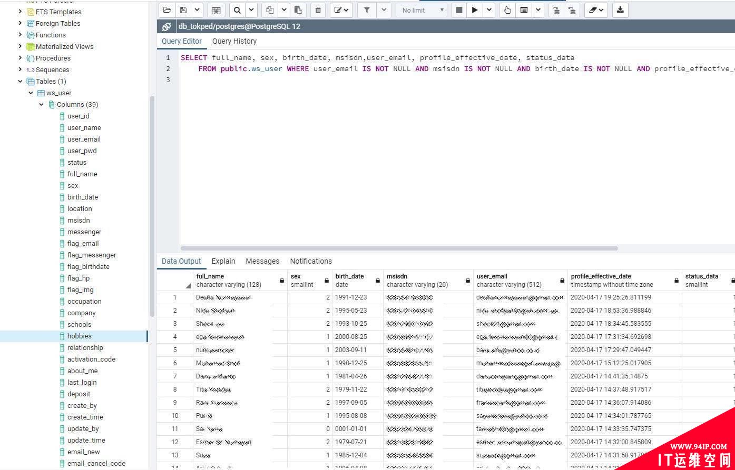Open the Notifications tab
This screenshot has width=735, height=470.
pyautogui.click(x=311, y=261)
